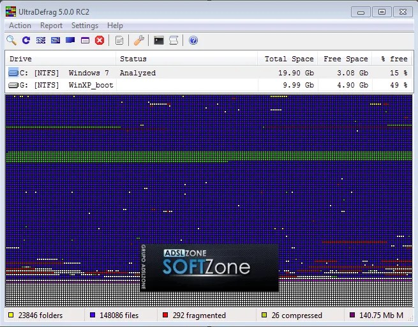
Task: Click the blue files legend swatch
Action: coord(93,315)
